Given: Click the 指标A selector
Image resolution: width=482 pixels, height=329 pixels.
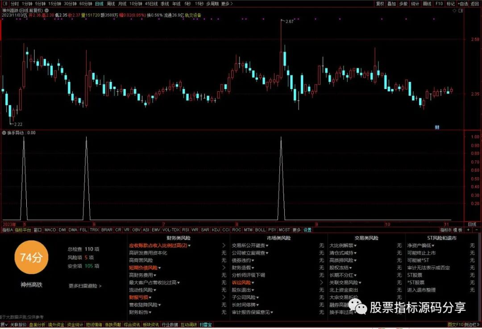Looking at the screenshot, I should coord(8,230).
